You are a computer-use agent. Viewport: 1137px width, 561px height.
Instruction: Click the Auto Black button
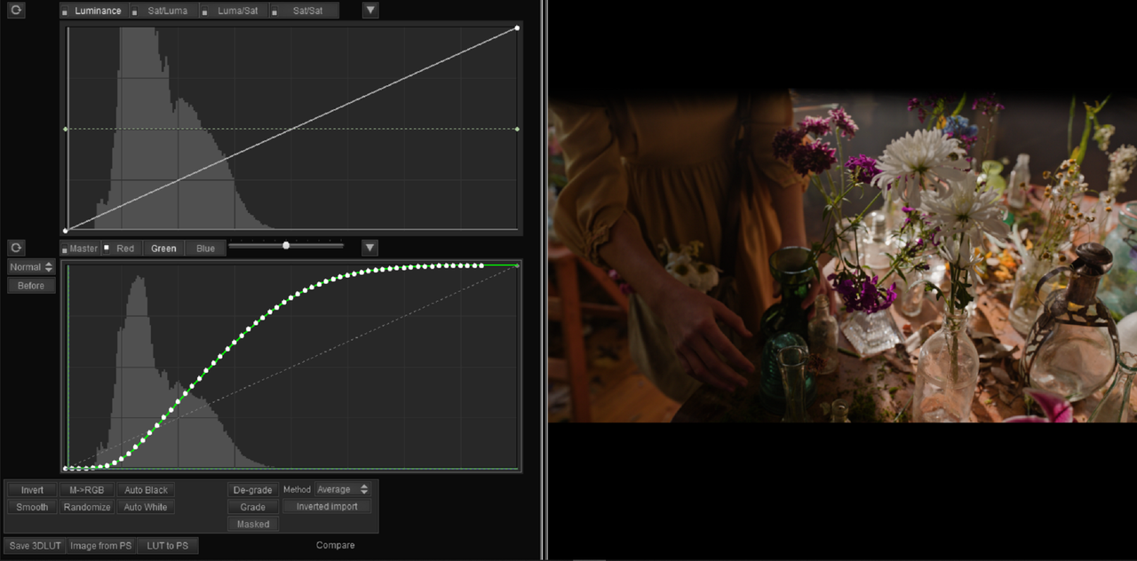(x=146, y=490)
